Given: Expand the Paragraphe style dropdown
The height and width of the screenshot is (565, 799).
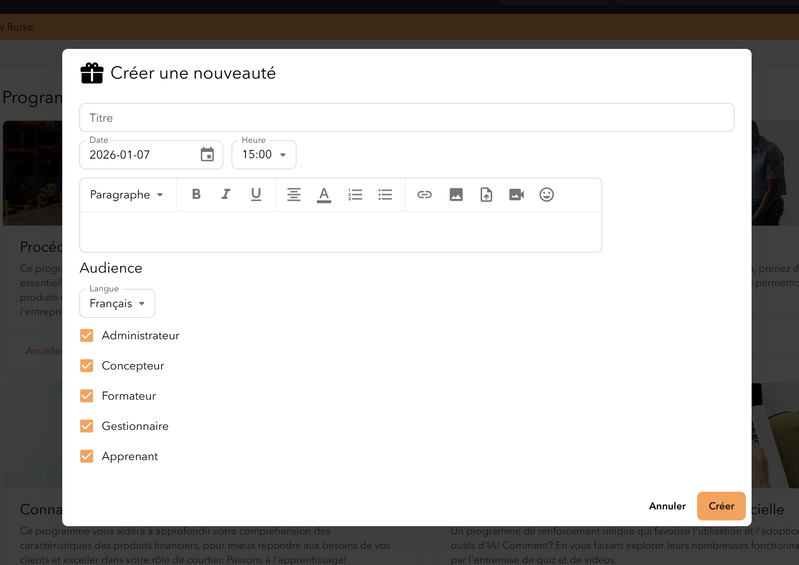Looking at the screenshot, I should coord(127,195).
